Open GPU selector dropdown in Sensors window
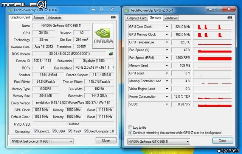The height and width of the screenshot is (154, 242). point(159,142)
